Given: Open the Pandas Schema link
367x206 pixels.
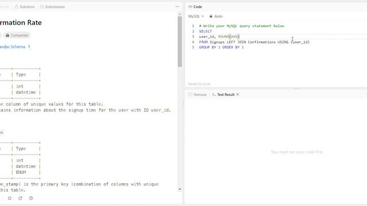Looking at the screenshot, I should pyautogui.click(x=13, y=47).
